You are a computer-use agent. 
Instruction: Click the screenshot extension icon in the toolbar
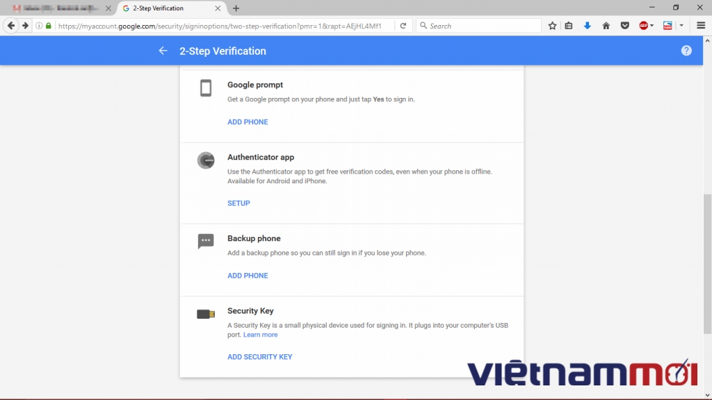pyautogui.click(x=667, y=26)
